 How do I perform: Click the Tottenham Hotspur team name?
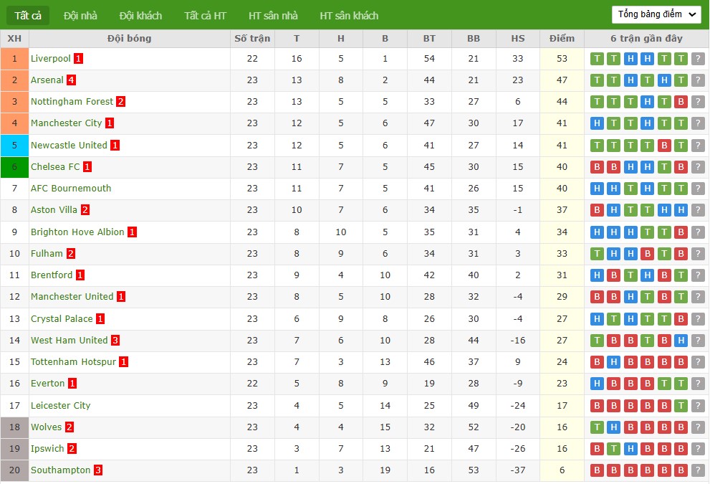pos(73,362)
